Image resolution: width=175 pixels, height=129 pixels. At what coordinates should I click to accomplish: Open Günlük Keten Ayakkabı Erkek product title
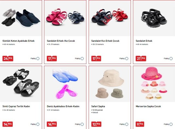pos(19,41)
